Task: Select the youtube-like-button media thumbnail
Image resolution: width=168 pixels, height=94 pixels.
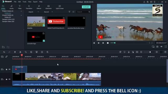Action: (x=76, y=21)
